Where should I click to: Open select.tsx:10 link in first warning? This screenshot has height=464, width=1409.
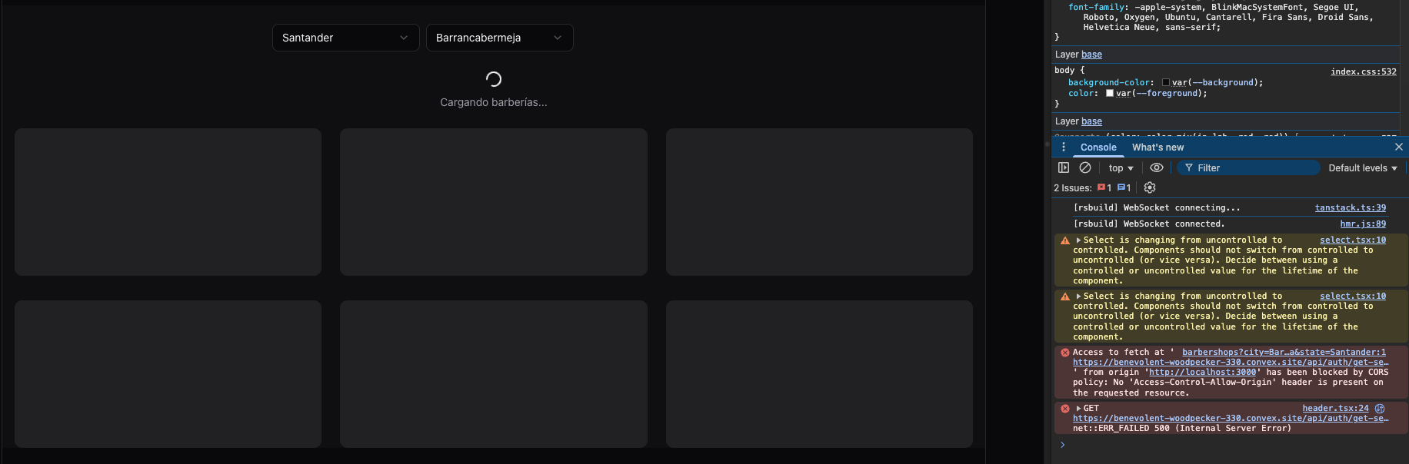[x=1353, y=240]
